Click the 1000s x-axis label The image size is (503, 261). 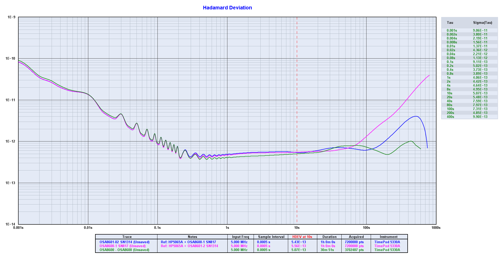(436, 228)
